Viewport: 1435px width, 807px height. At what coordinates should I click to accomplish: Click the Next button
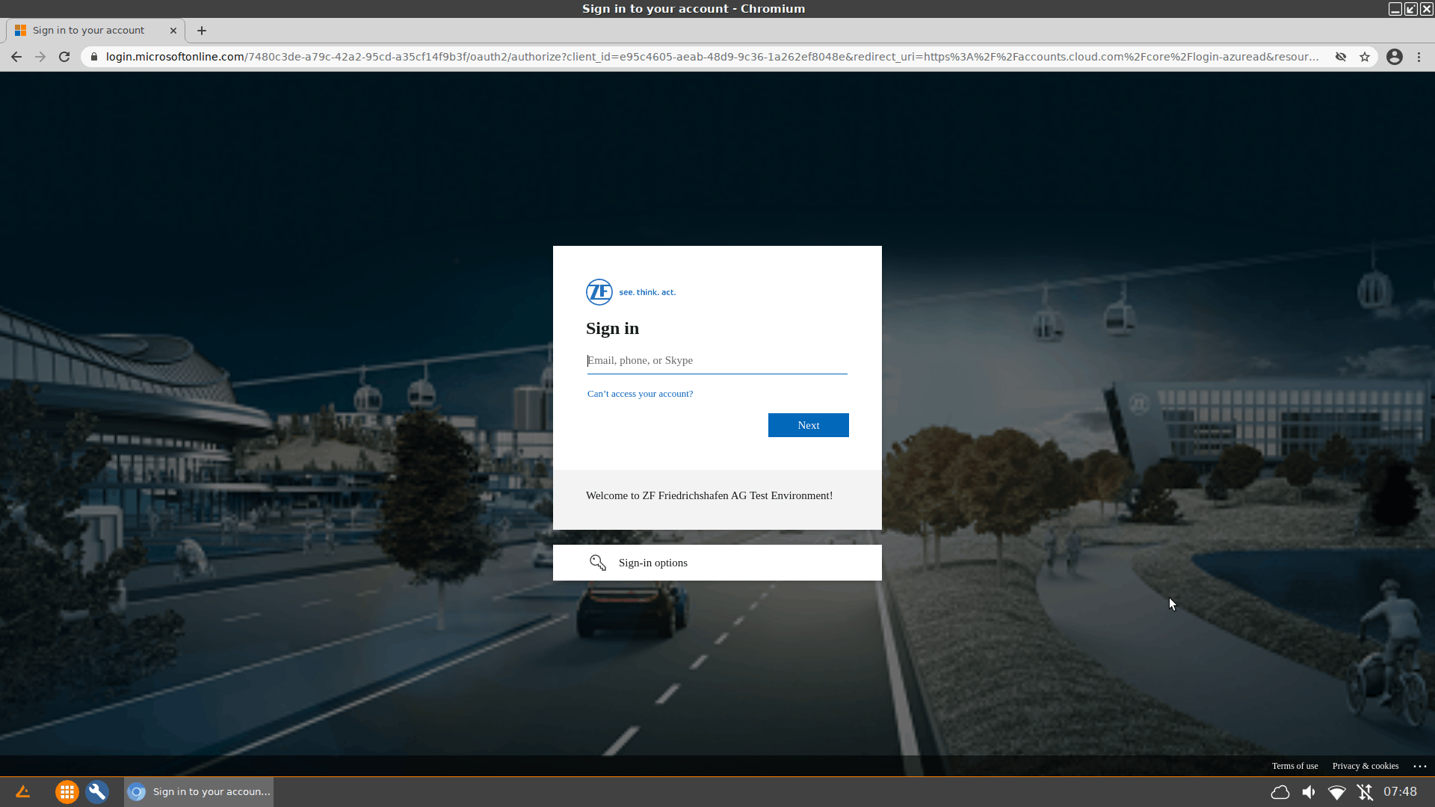point(809,425)
